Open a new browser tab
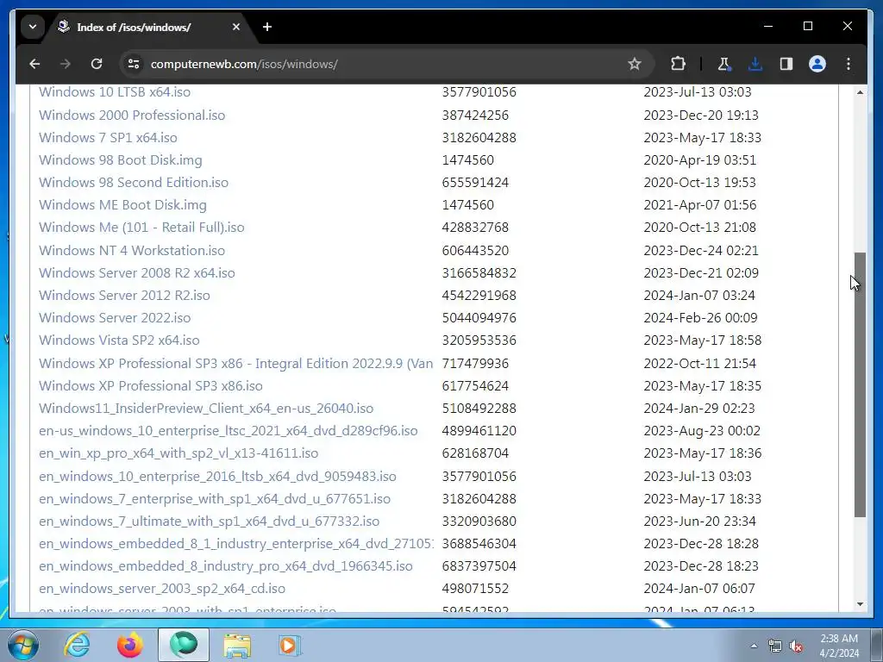The width and height of the screenshot is (883, 662). [x=267, y=27]
